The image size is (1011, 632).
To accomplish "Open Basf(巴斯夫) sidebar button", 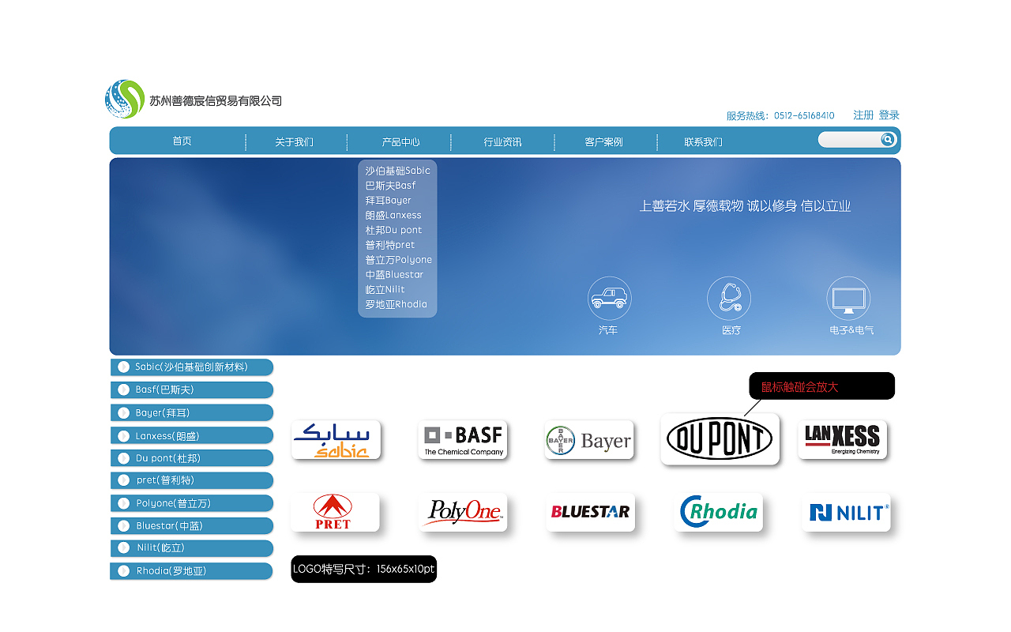I will (192, 389).
